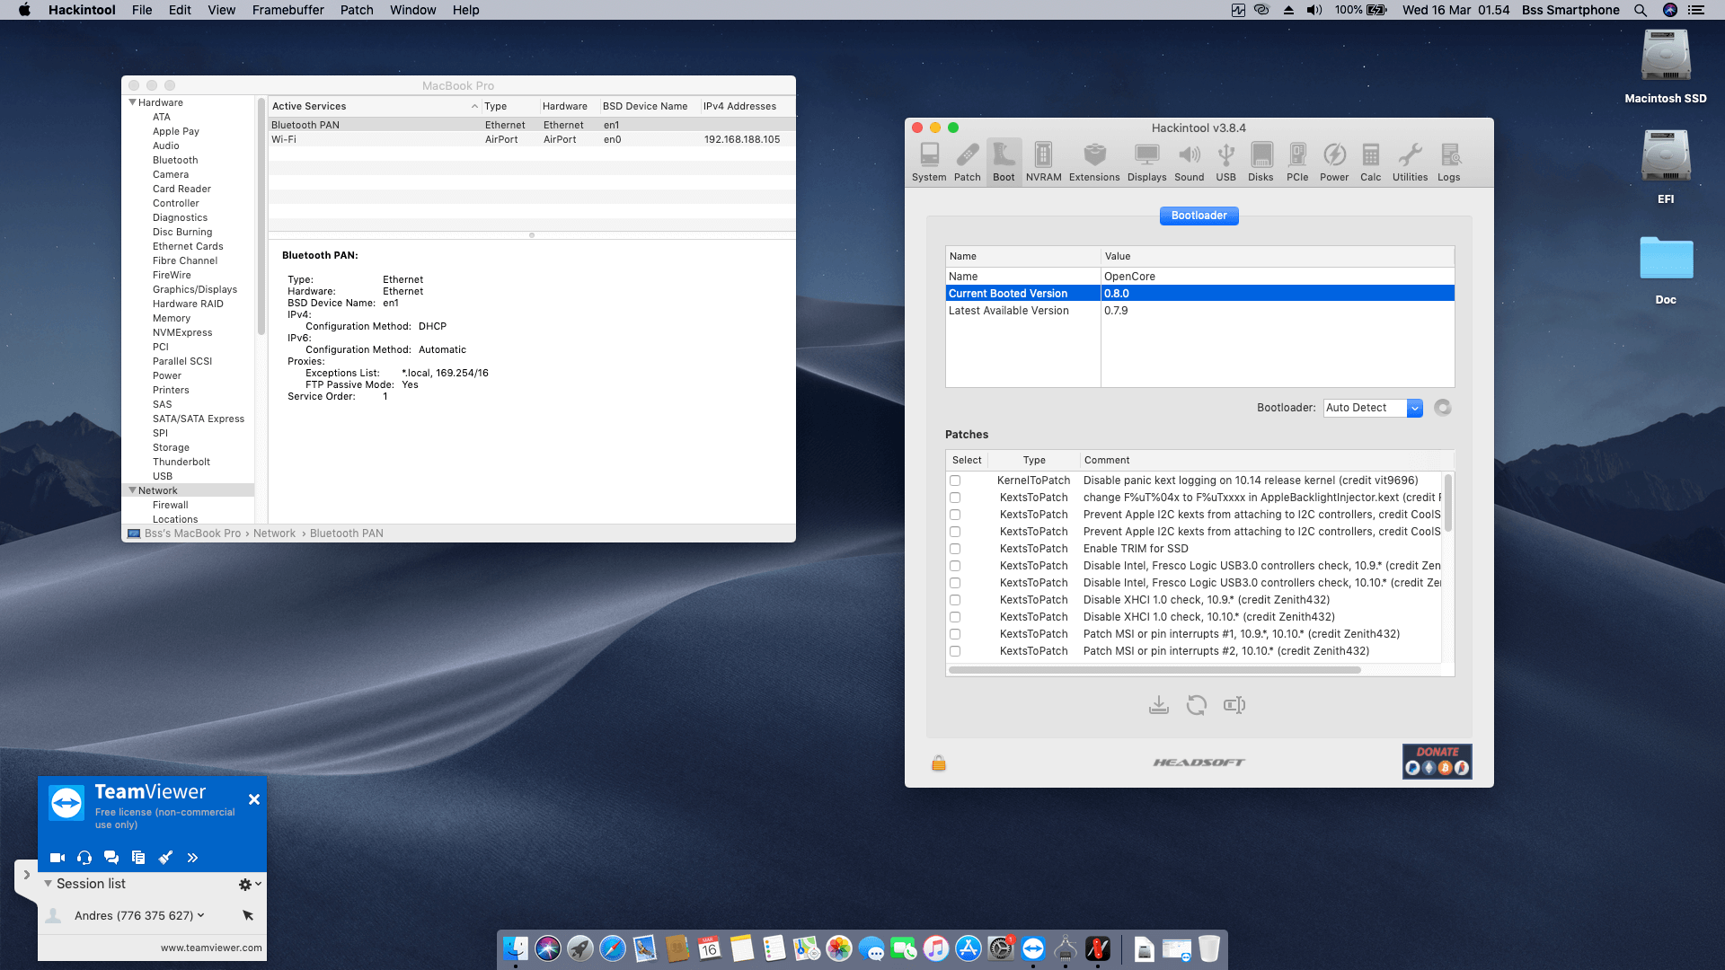1725x970 pixels.
Task: Expand more TeamViewer toolbar actions
Action: click(192, 858)
